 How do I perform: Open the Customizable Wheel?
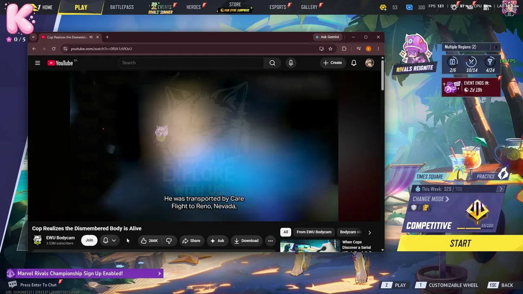(x=447, y=285)
